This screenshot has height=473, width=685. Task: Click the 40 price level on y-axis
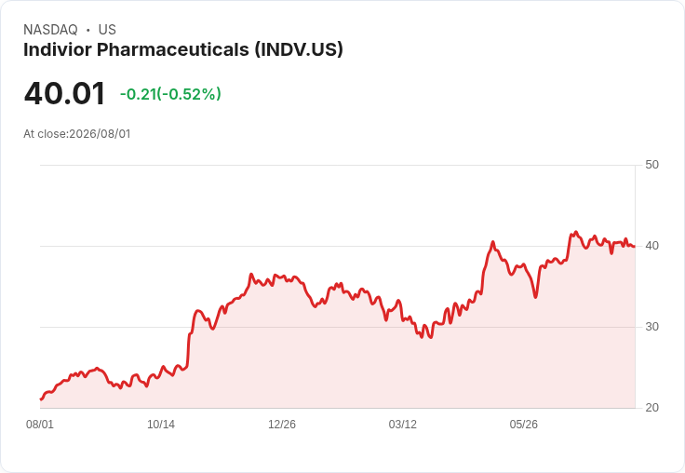pyautogui.click(x=651, y=246)
